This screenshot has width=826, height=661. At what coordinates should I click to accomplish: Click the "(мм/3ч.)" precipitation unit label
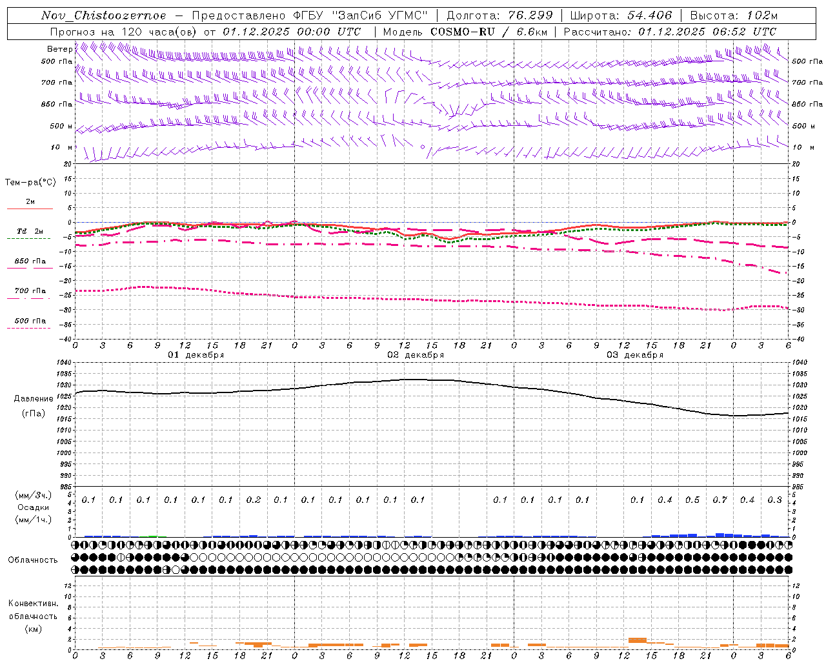(x=34, y=495)
